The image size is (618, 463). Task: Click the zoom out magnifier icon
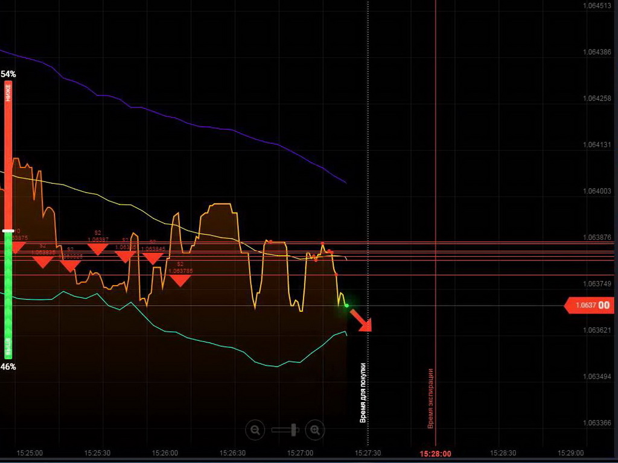click(255, 430)
